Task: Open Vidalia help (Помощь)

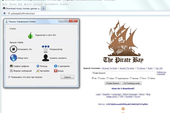Action: [x=38, y=66]
